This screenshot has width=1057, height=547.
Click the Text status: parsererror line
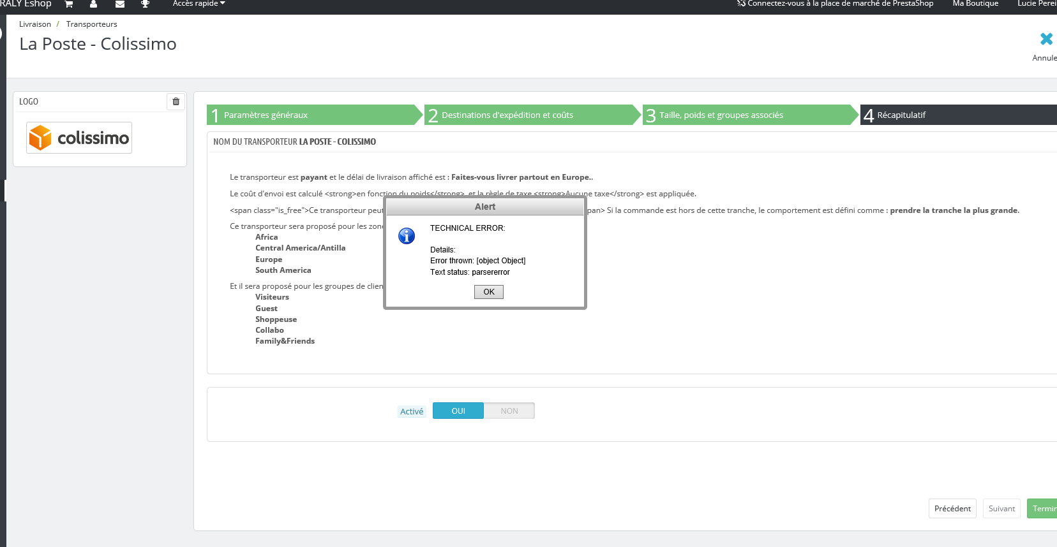[470, 272]
